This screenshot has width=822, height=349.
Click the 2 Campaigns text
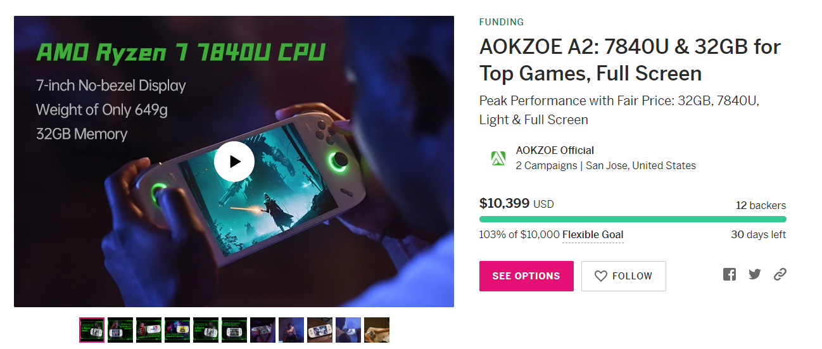click(x=546, y=166)
